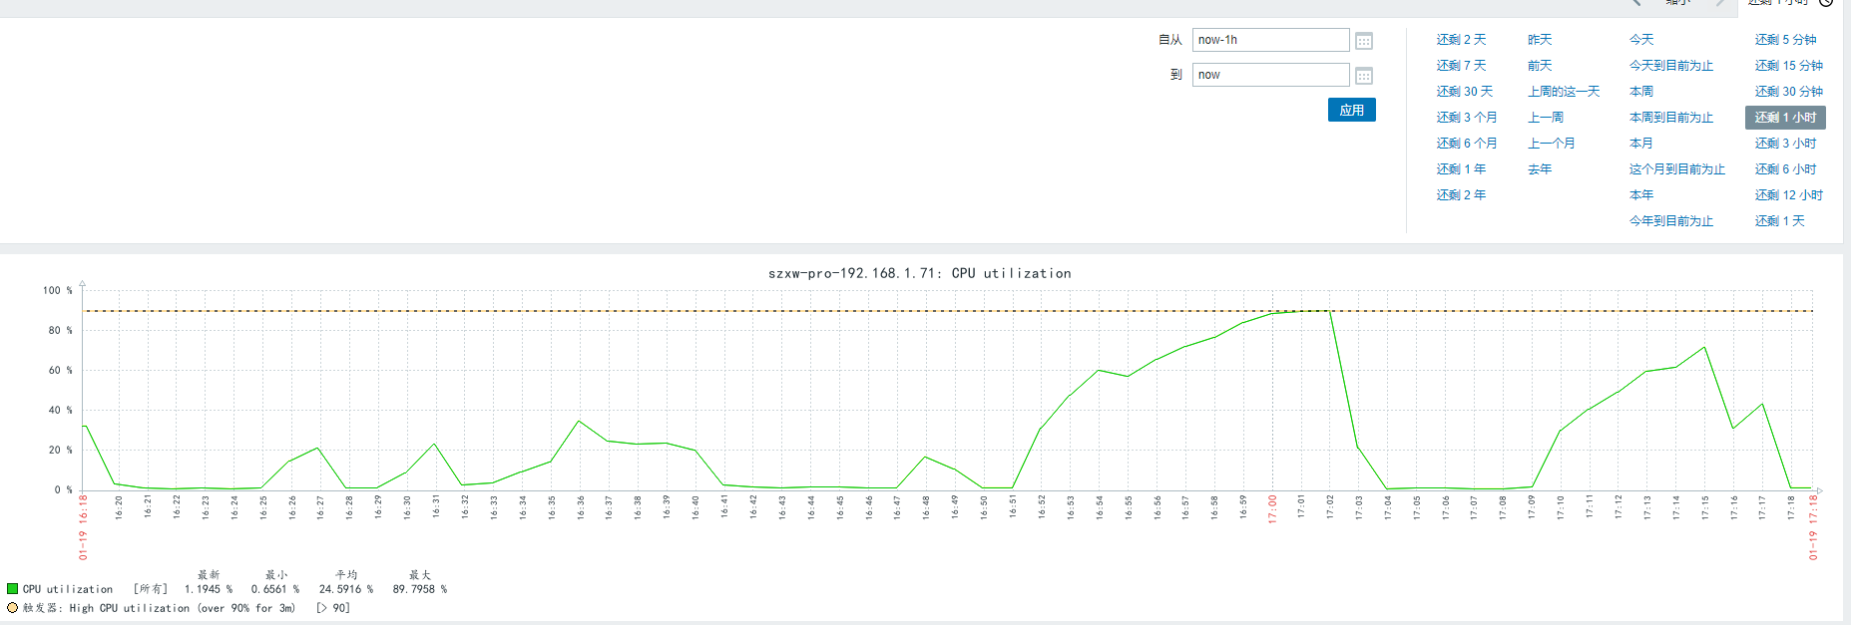
Task: Select the 今年到目前为止 period
Action: pyautogui.click(x=1671, y=221)
